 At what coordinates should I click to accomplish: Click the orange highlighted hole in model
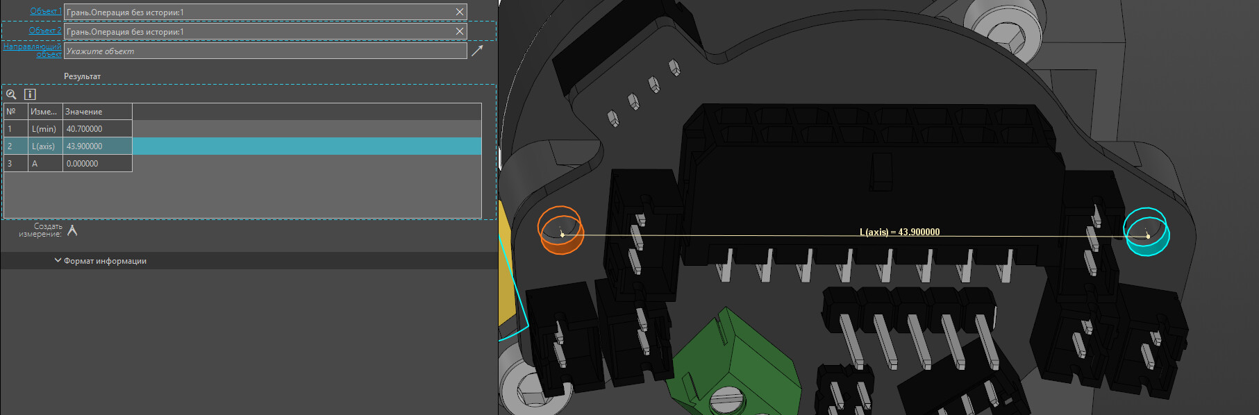pos(560,230)
